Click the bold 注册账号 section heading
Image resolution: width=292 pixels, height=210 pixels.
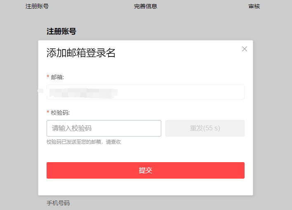point(61,32)
